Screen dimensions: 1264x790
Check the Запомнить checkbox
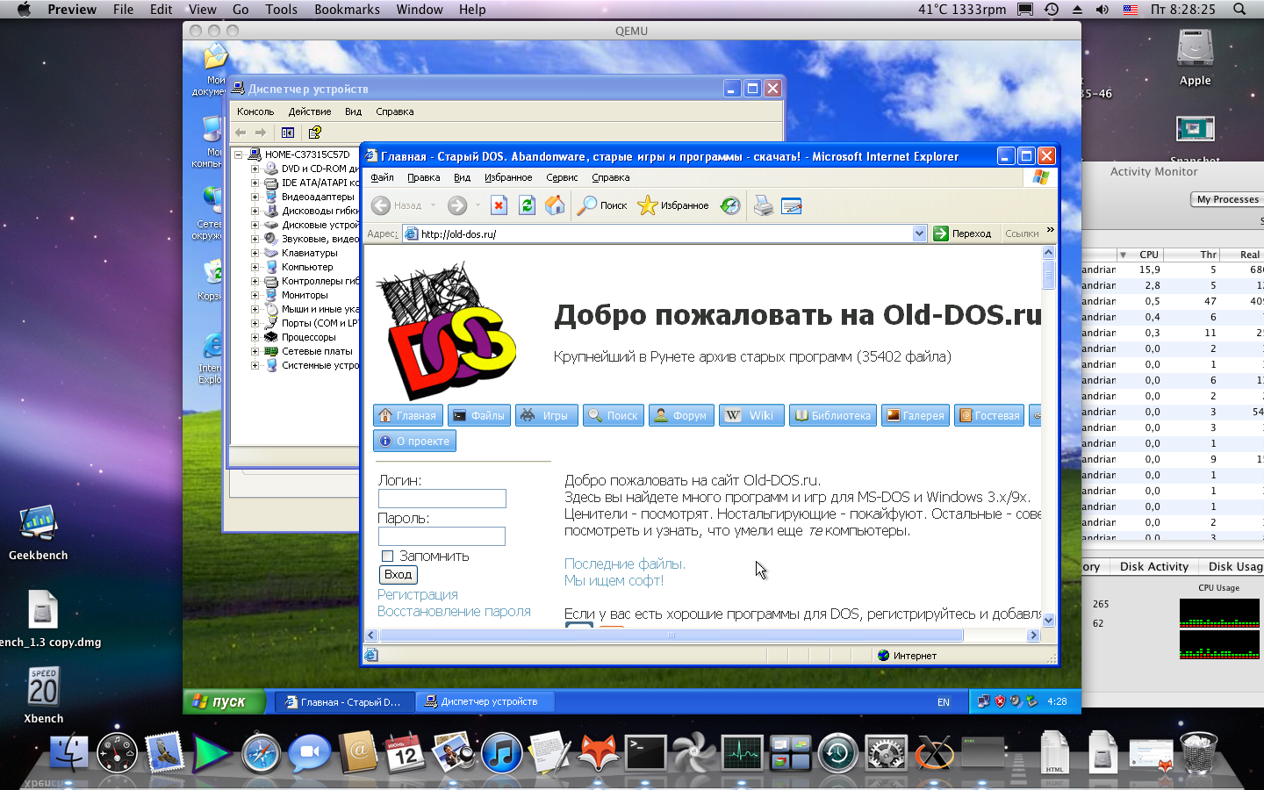tap(387, 557)
